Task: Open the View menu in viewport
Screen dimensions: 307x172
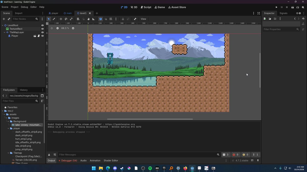Action: [144, 19]
